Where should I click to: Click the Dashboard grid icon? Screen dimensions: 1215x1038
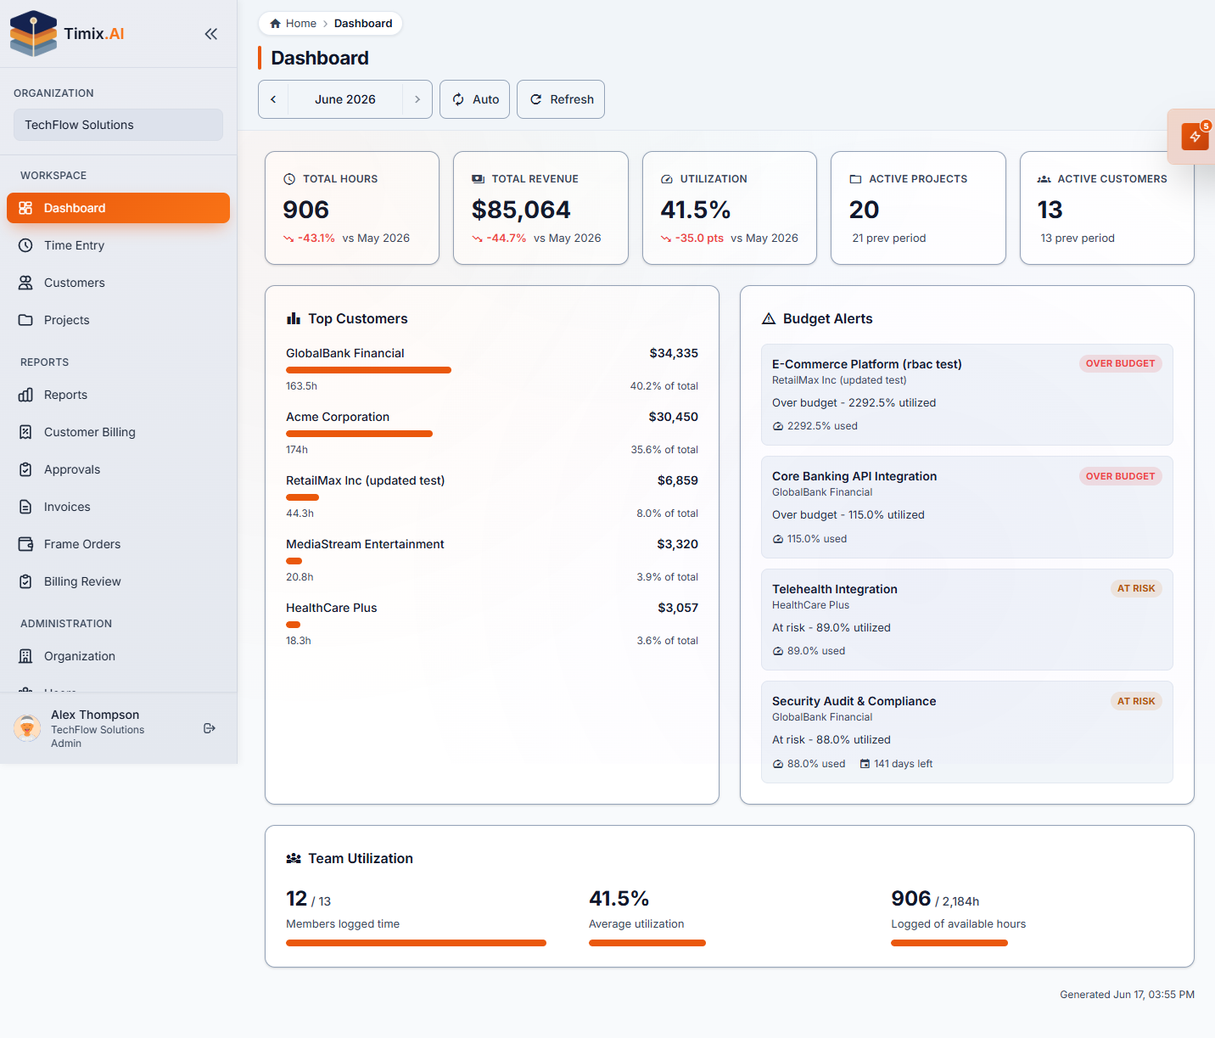pyautogui.click(x=25, y=208)
